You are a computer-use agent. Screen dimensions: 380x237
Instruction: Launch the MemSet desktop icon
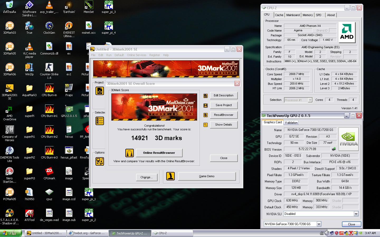point(89,7)
